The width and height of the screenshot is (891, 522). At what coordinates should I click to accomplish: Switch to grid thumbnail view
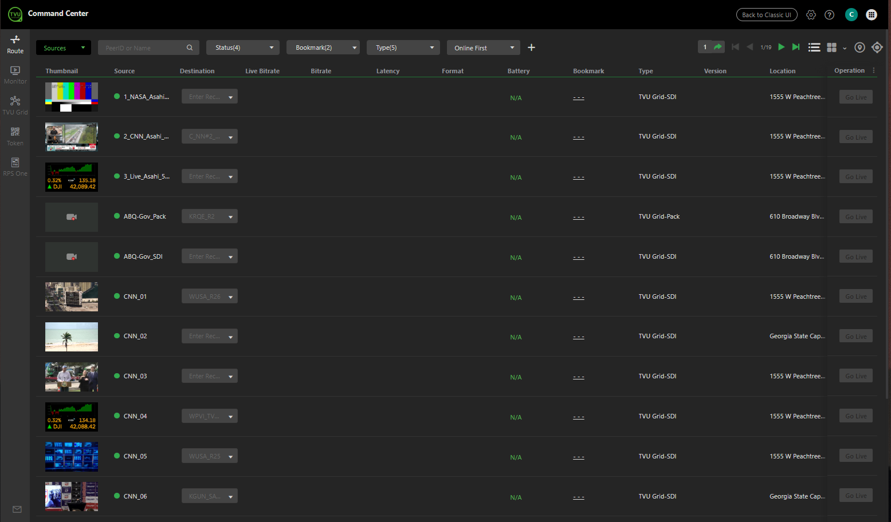831,48
